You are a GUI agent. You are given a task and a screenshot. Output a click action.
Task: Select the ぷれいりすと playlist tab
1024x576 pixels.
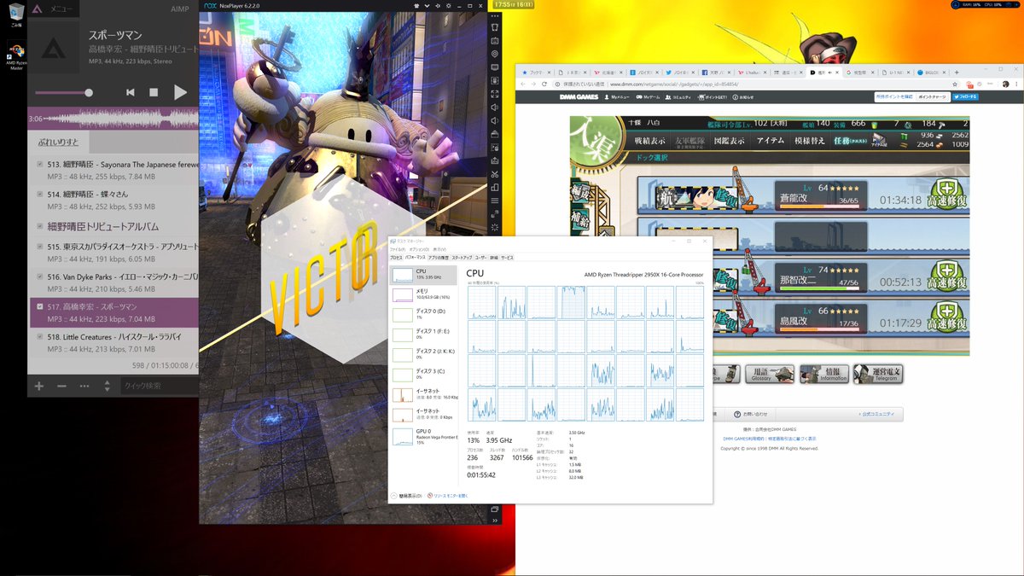59,142
